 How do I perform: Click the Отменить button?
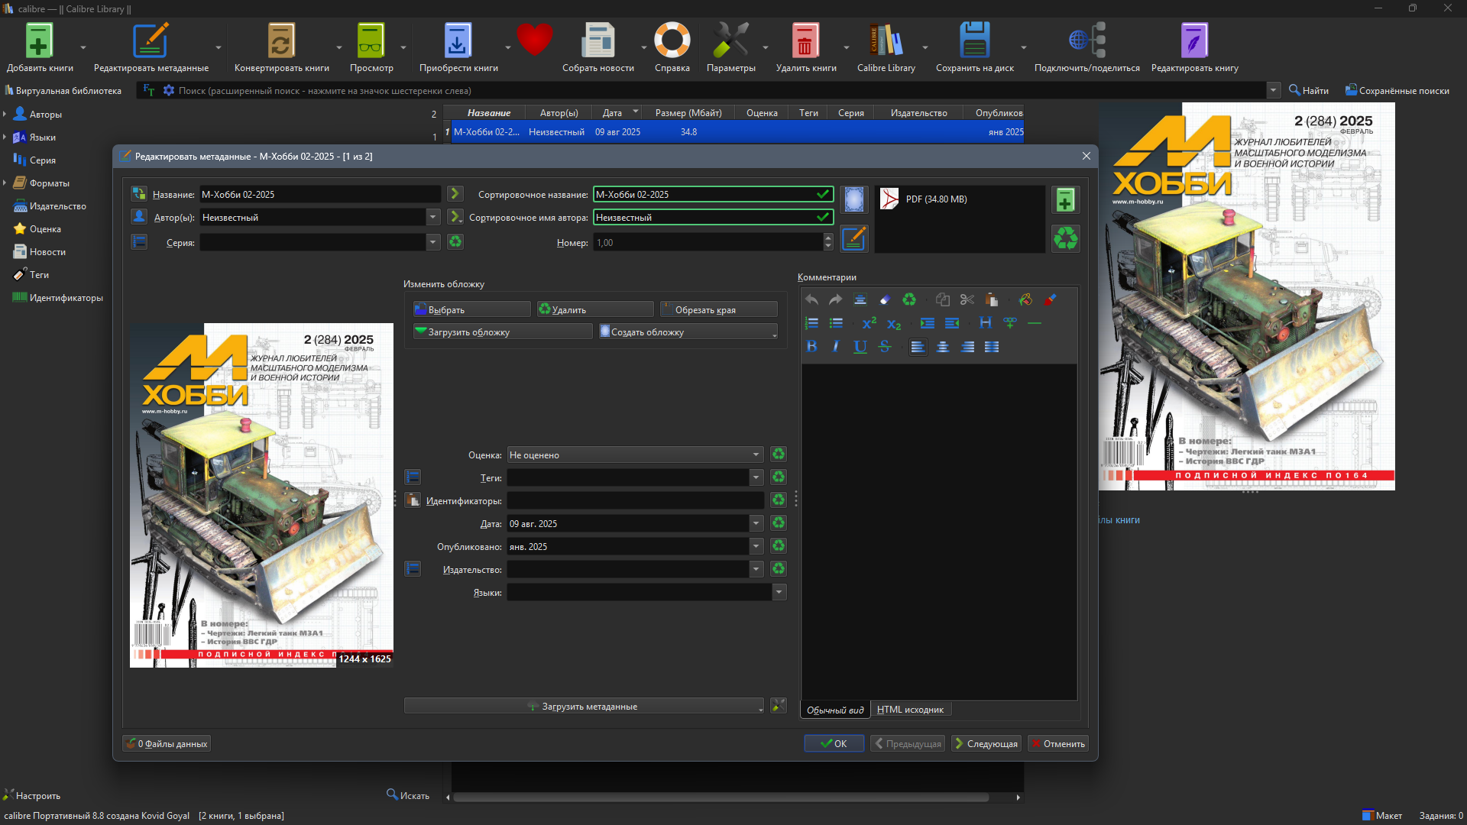1057,743
